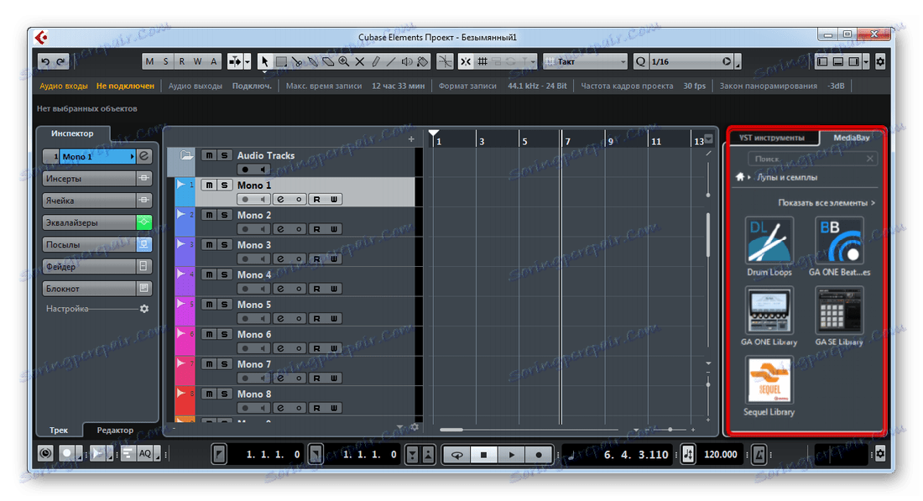Click the grid type icon
Viewport: 923px width, 501px height.
tap(482, 61)
